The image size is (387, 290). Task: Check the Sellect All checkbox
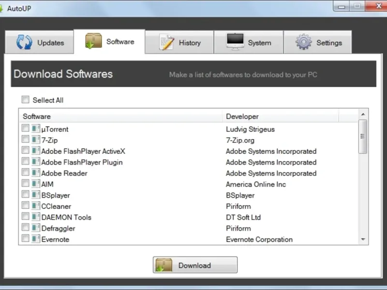[x=25, y=100]
